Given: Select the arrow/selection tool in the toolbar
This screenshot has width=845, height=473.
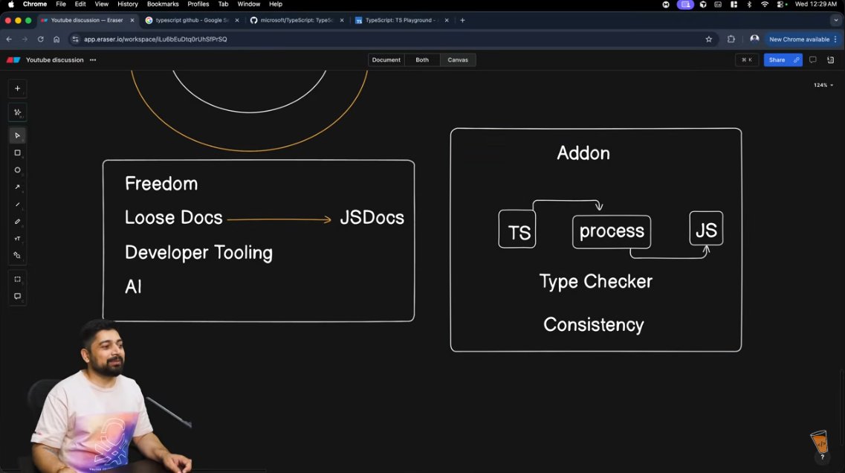Looking at the screenshot, I should tap(17, 135).
